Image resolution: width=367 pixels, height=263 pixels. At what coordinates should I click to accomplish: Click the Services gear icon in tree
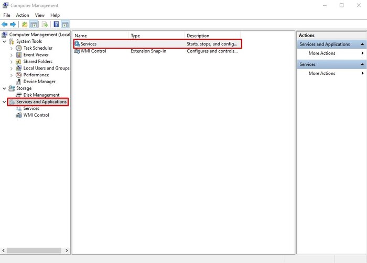pyautogui.click(x=19, y=109)
